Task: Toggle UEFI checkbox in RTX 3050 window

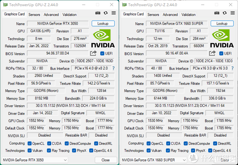Action: click(102, 53)
